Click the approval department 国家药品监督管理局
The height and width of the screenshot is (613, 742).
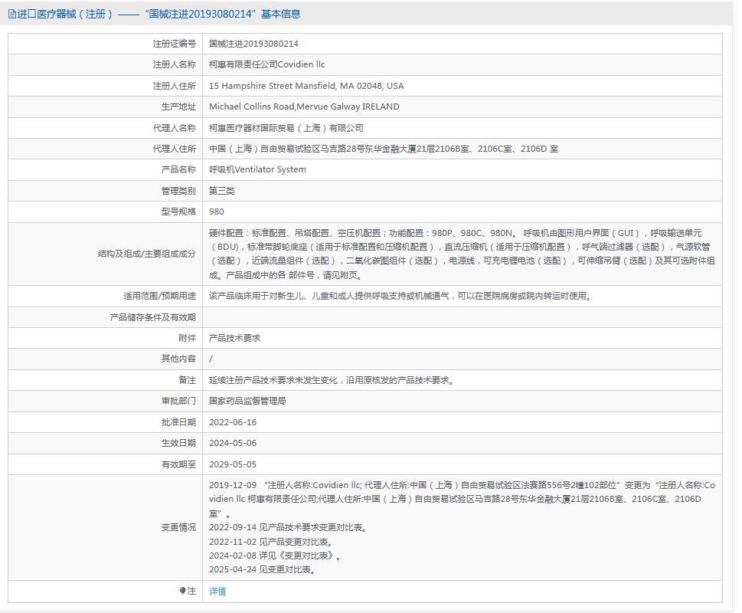click(x=247, y=401)
